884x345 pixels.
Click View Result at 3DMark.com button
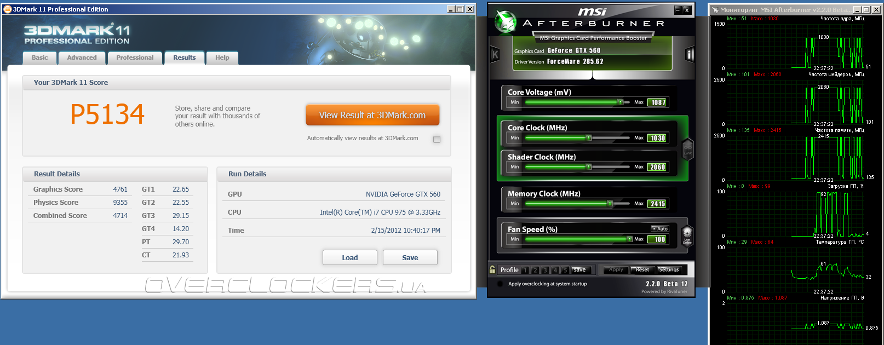pyautogui.click(x=372, y=115)
